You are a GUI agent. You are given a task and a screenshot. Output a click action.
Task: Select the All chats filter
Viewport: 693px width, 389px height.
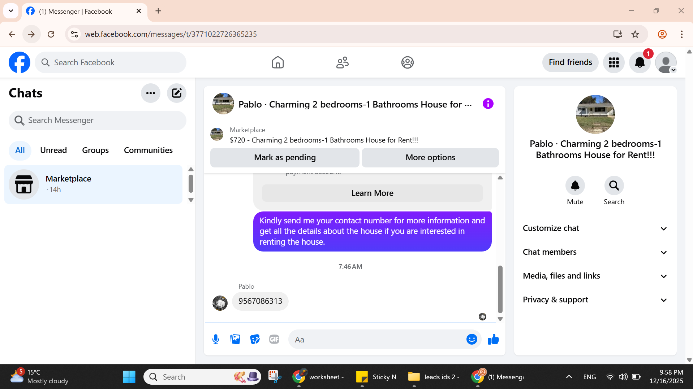coord(20,150)
